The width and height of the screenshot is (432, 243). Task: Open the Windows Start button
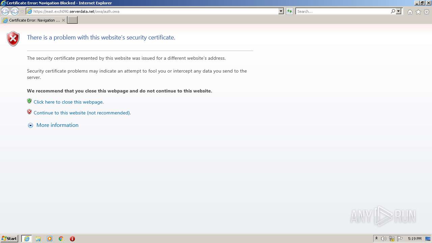[9, 239]
